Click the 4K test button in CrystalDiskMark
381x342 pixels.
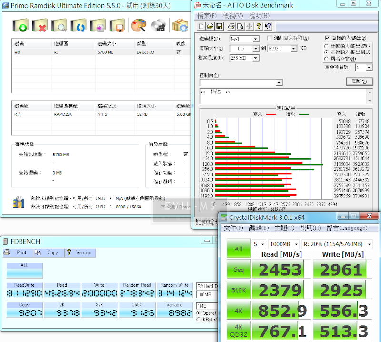(x=239, y=310)
